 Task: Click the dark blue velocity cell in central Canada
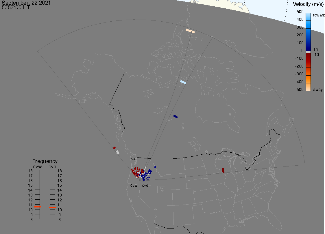point(176,117)
